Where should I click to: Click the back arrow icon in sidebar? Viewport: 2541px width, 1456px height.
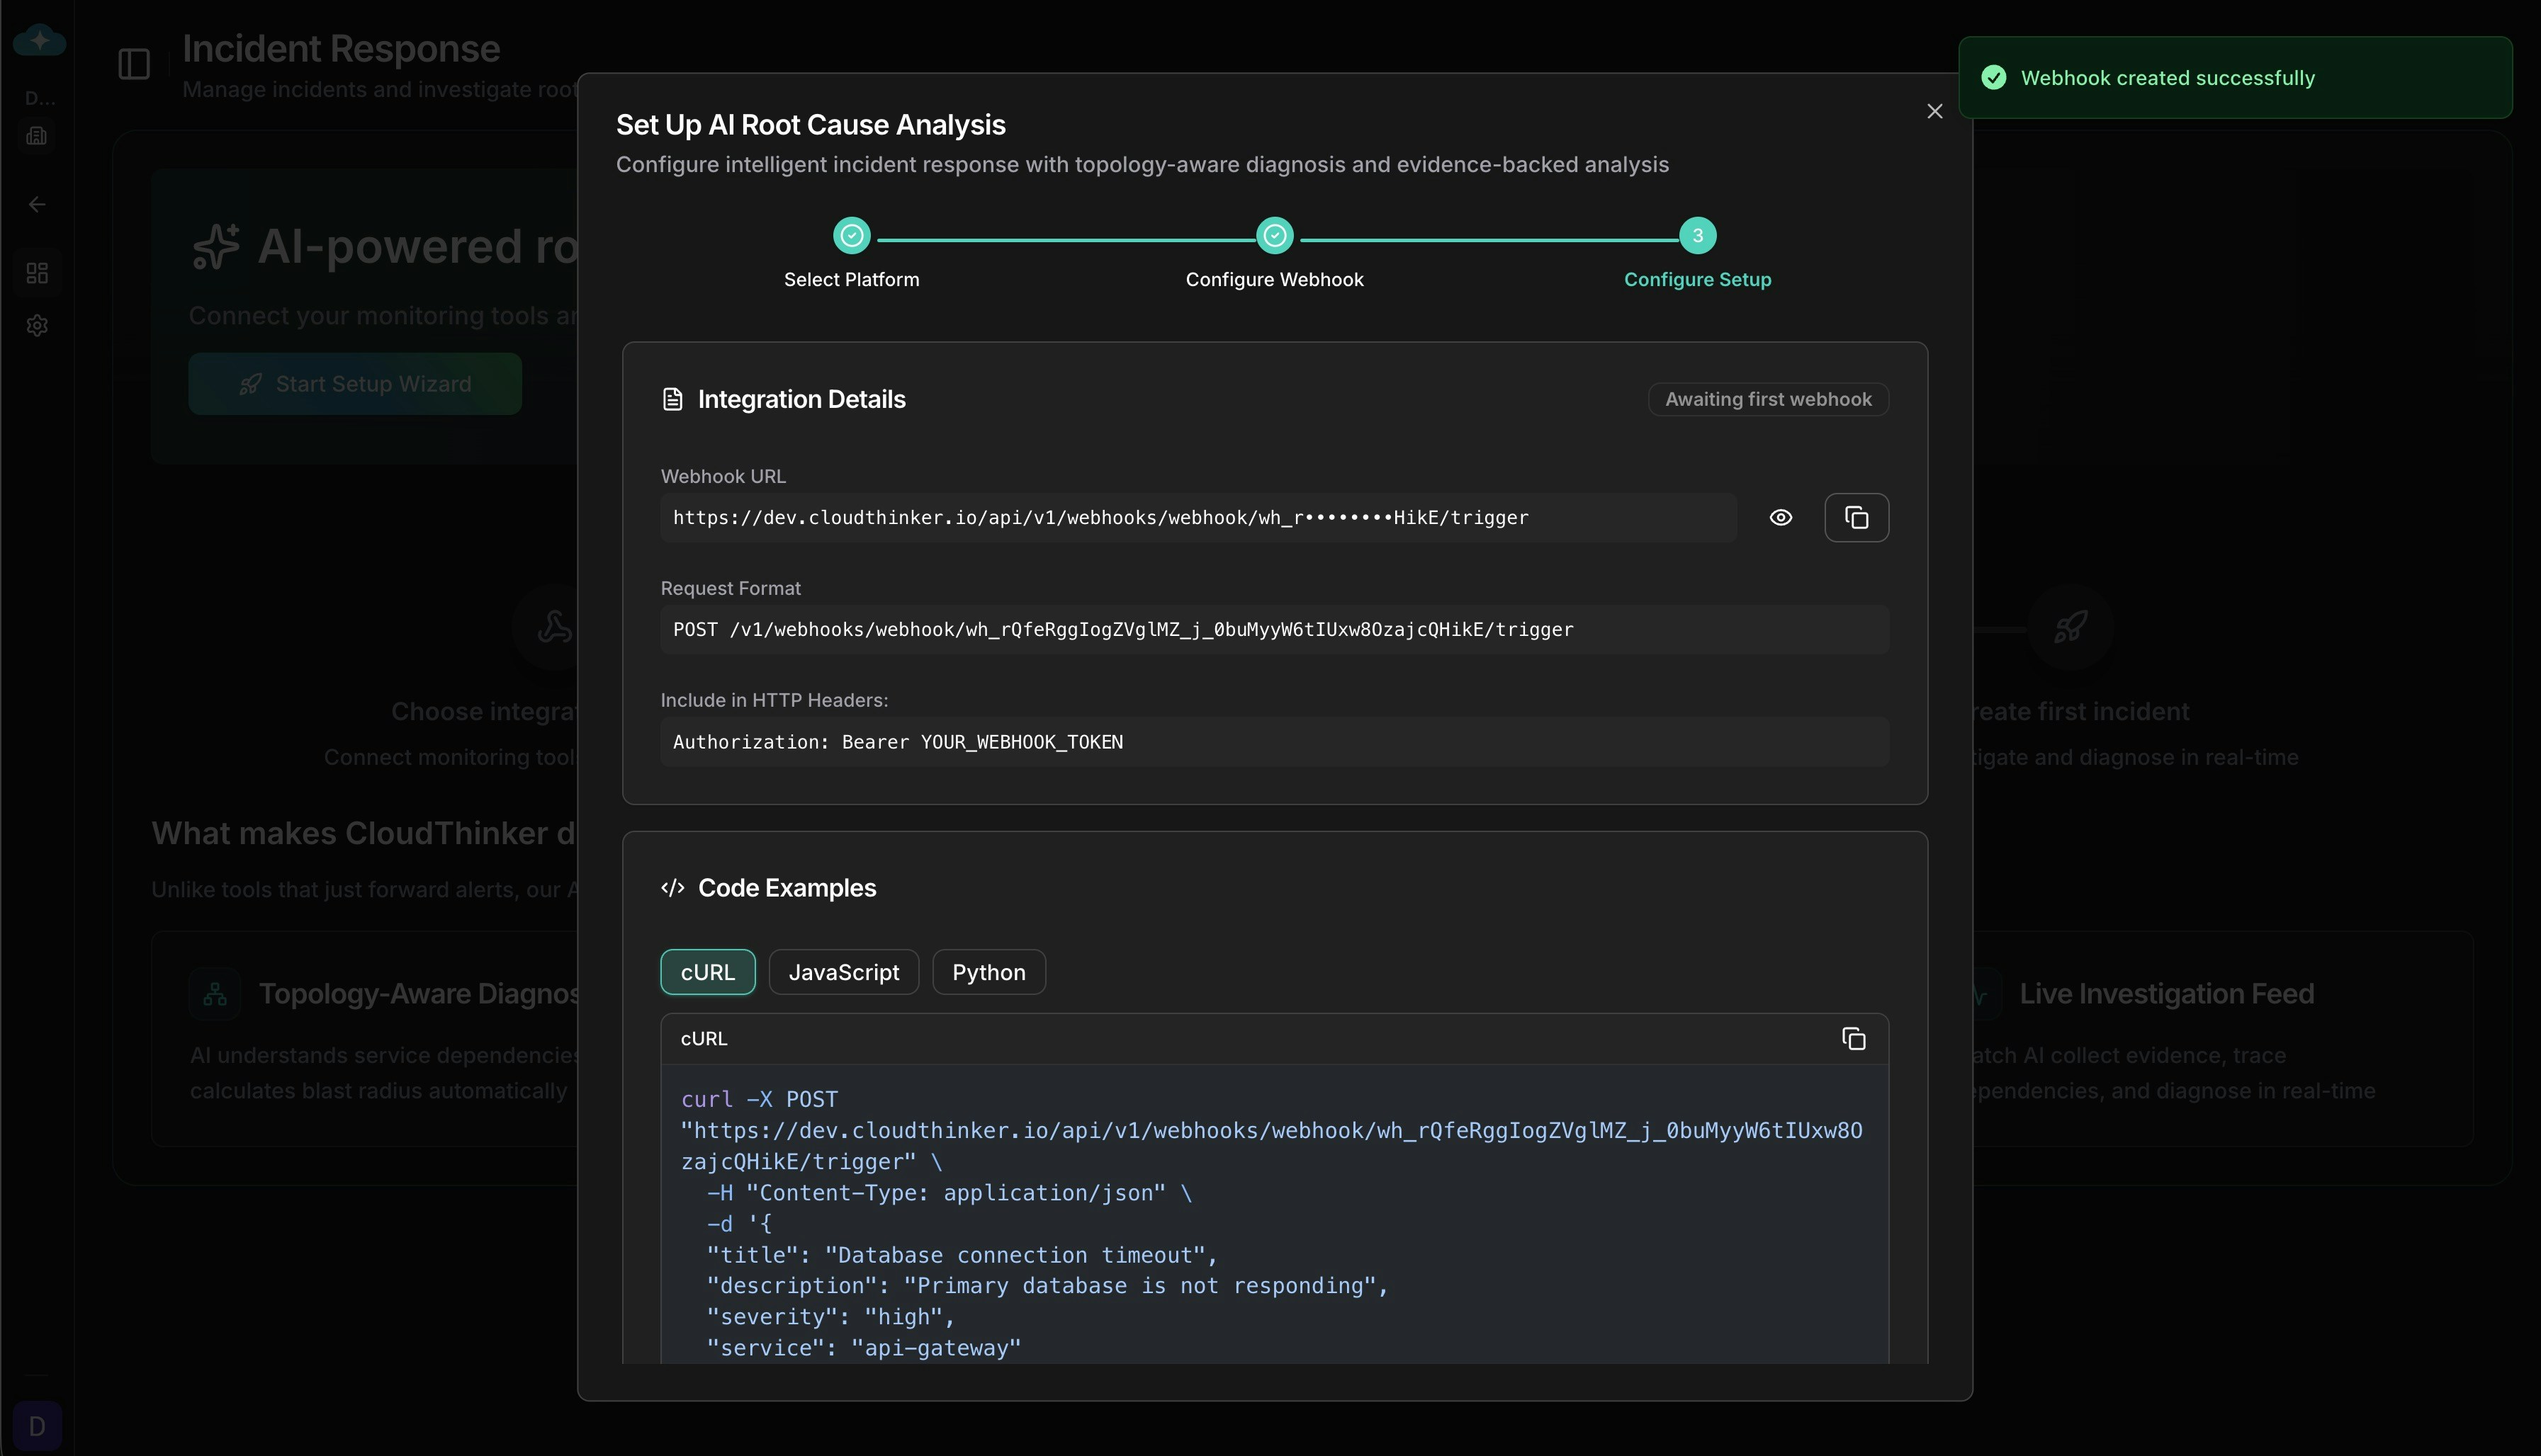(37, 204)
